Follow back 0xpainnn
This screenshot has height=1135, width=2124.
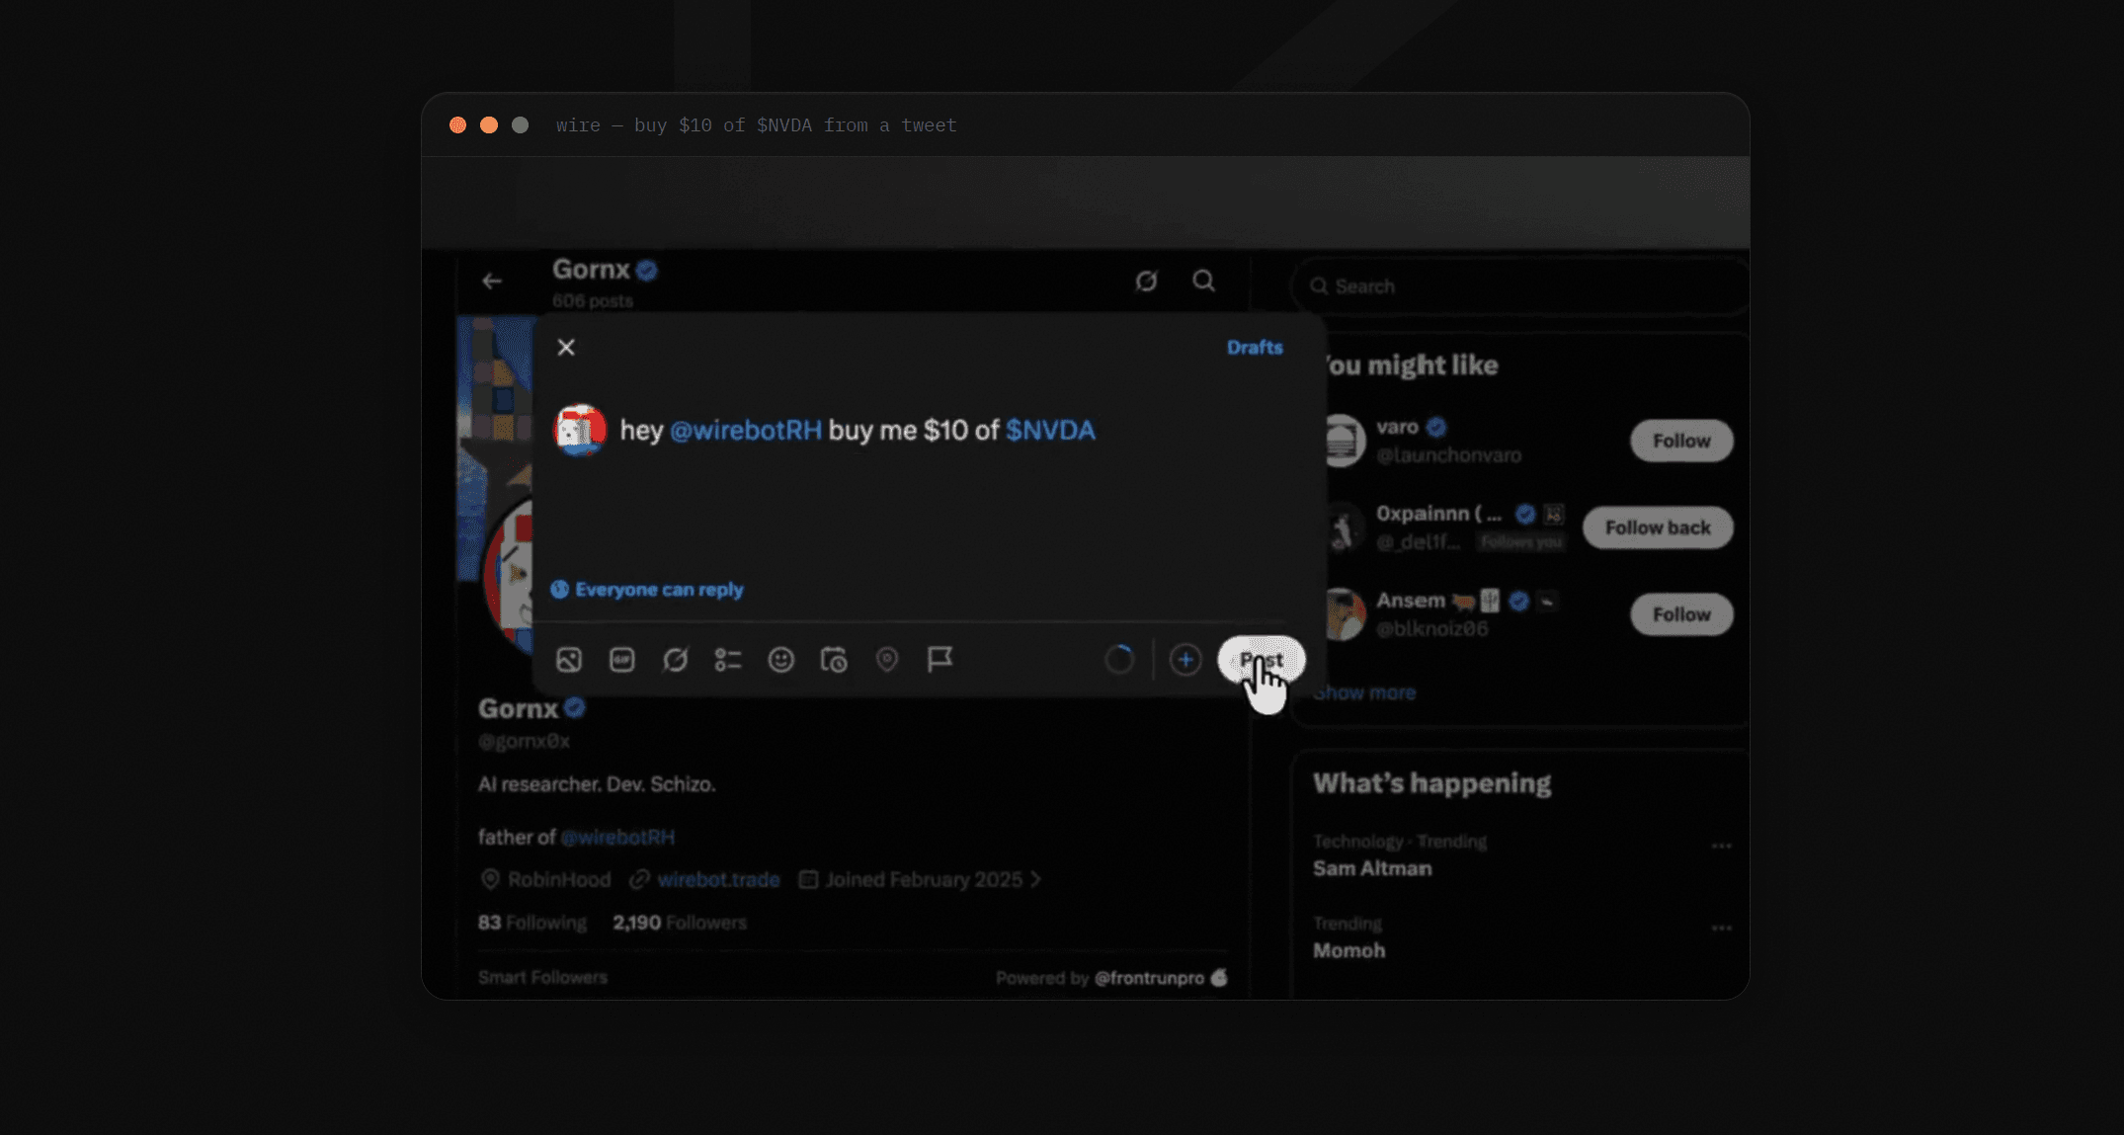pos(1658,528)
